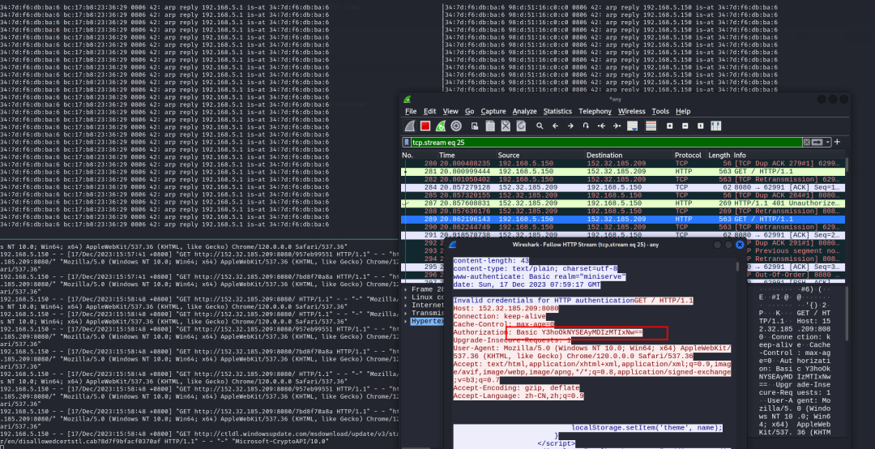Open capture options gear icon
Viewport: 875px width, 449px height.
[x=456, y=126]
